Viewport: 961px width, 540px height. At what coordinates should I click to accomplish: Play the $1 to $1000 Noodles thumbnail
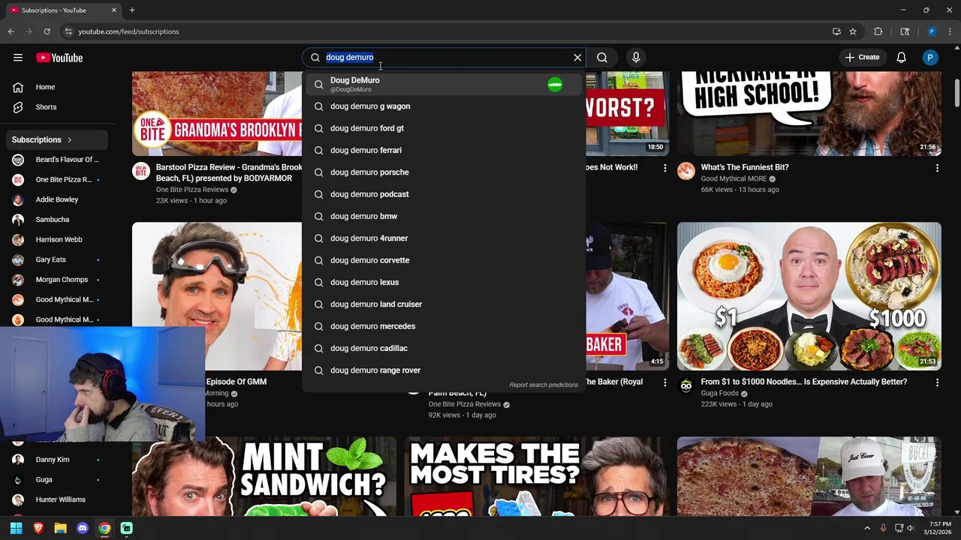coord(809,296)
